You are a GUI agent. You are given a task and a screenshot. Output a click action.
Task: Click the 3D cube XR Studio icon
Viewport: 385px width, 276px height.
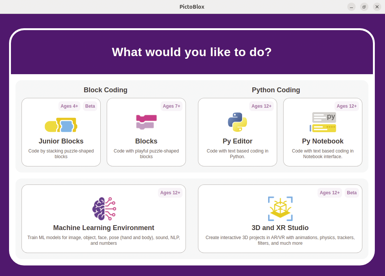[x=280, y=209]
